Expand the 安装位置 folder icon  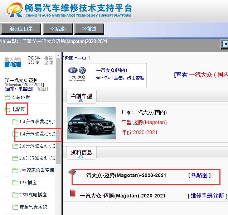point(8,97)
